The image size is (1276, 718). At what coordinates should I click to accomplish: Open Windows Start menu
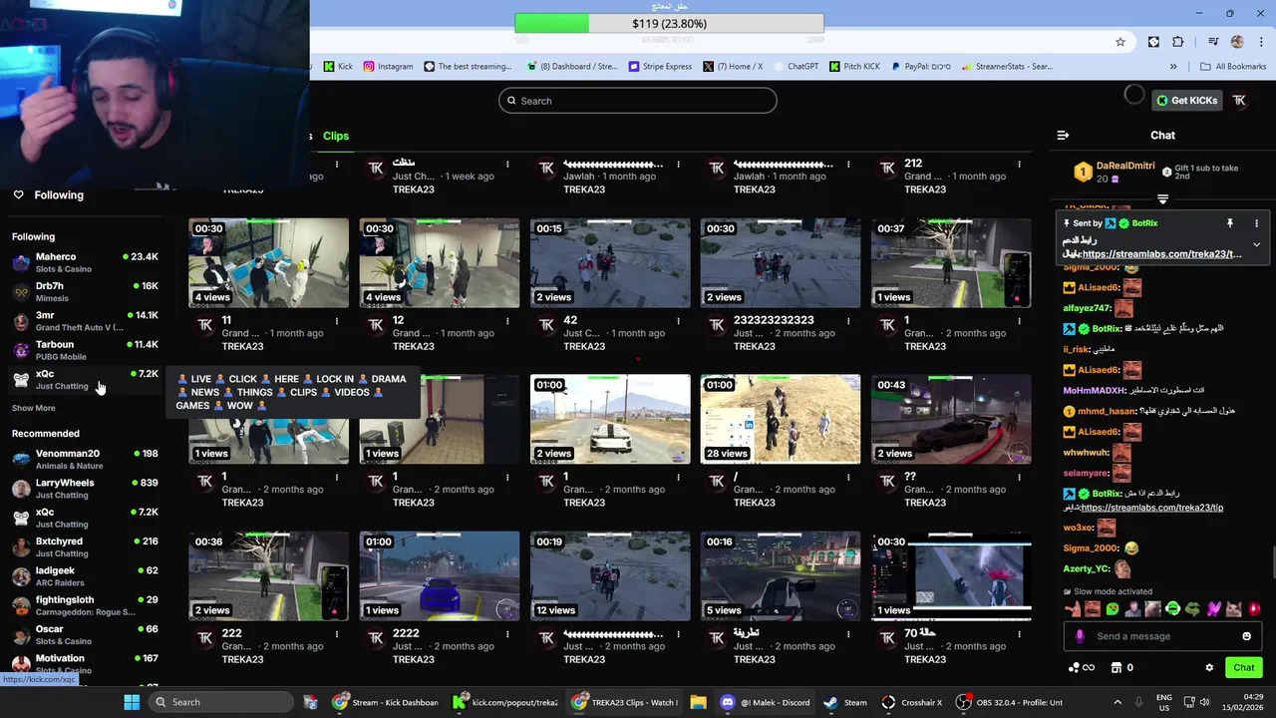coord(132,702)
